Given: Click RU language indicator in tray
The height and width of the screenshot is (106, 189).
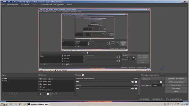Looking at the screenshot, I should [x=165, y=104].
